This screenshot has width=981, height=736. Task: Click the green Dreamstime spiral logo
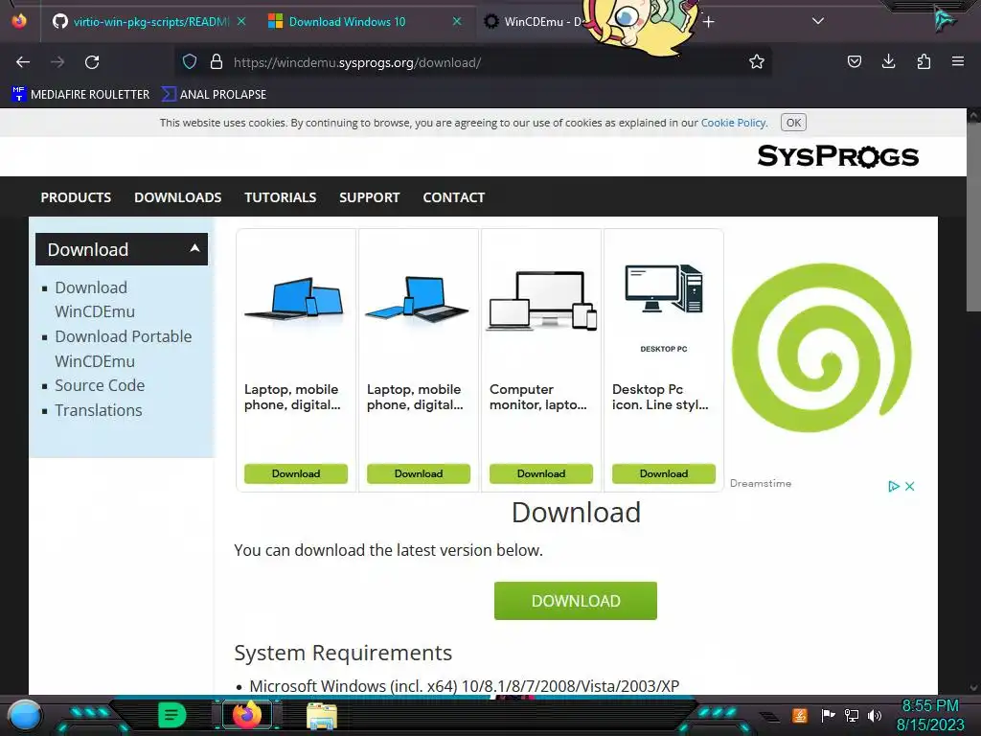click(821, 347)
